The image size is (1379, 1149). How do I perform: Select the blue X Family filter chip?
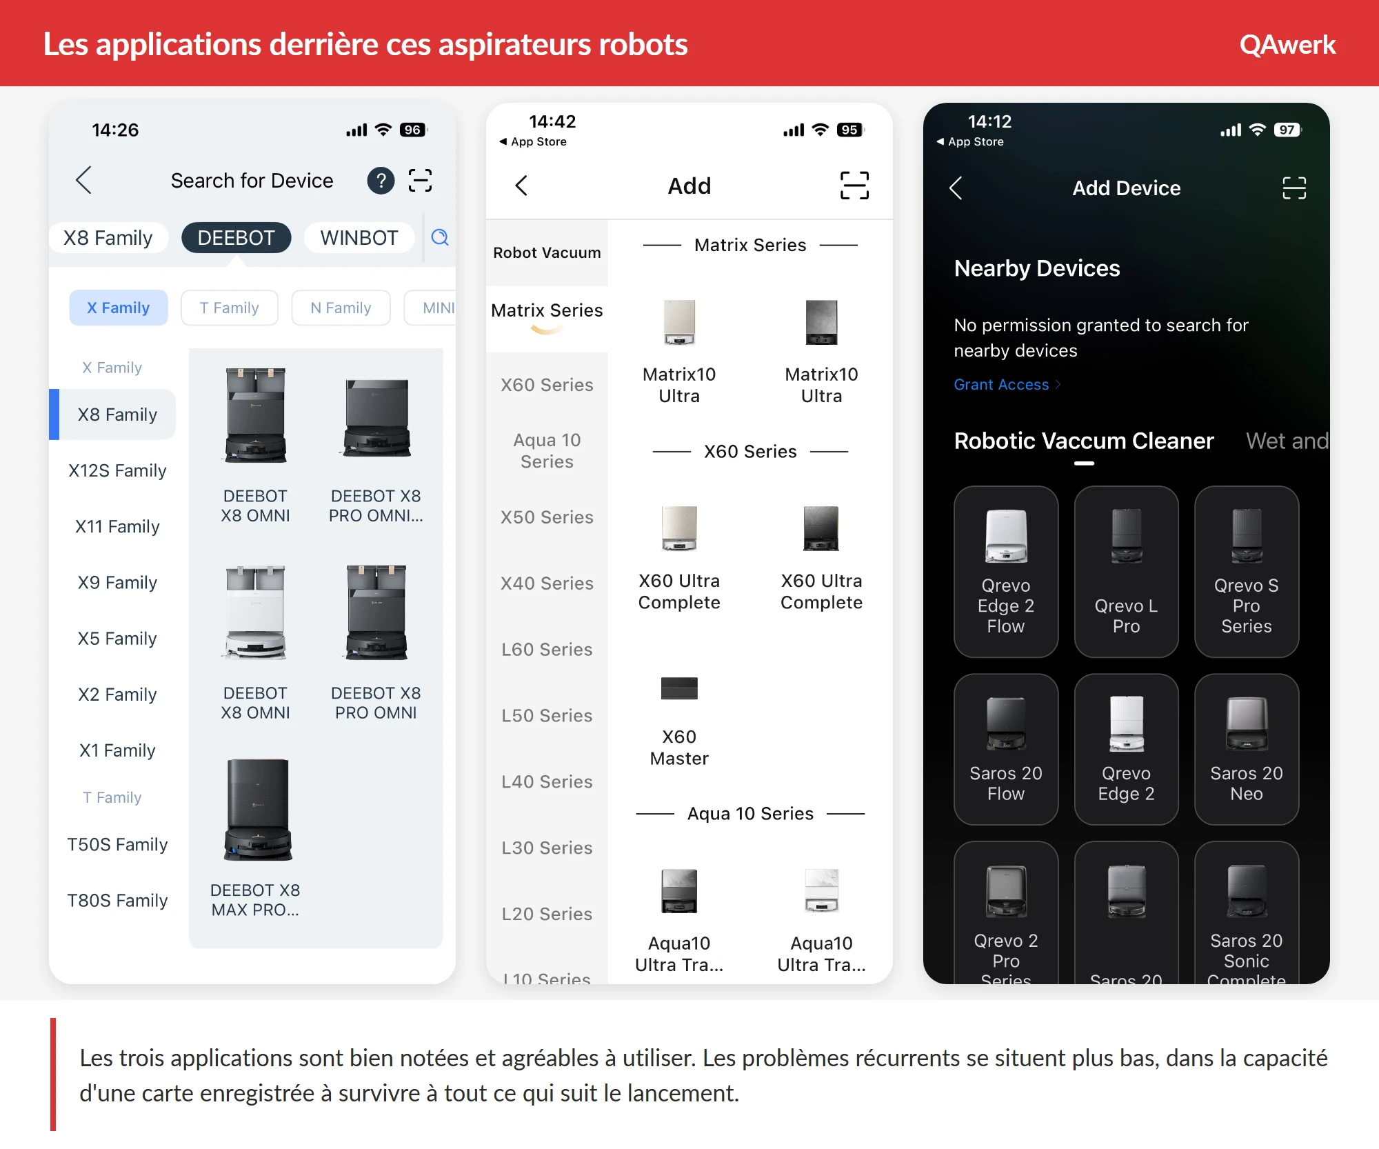coord(119,308)
